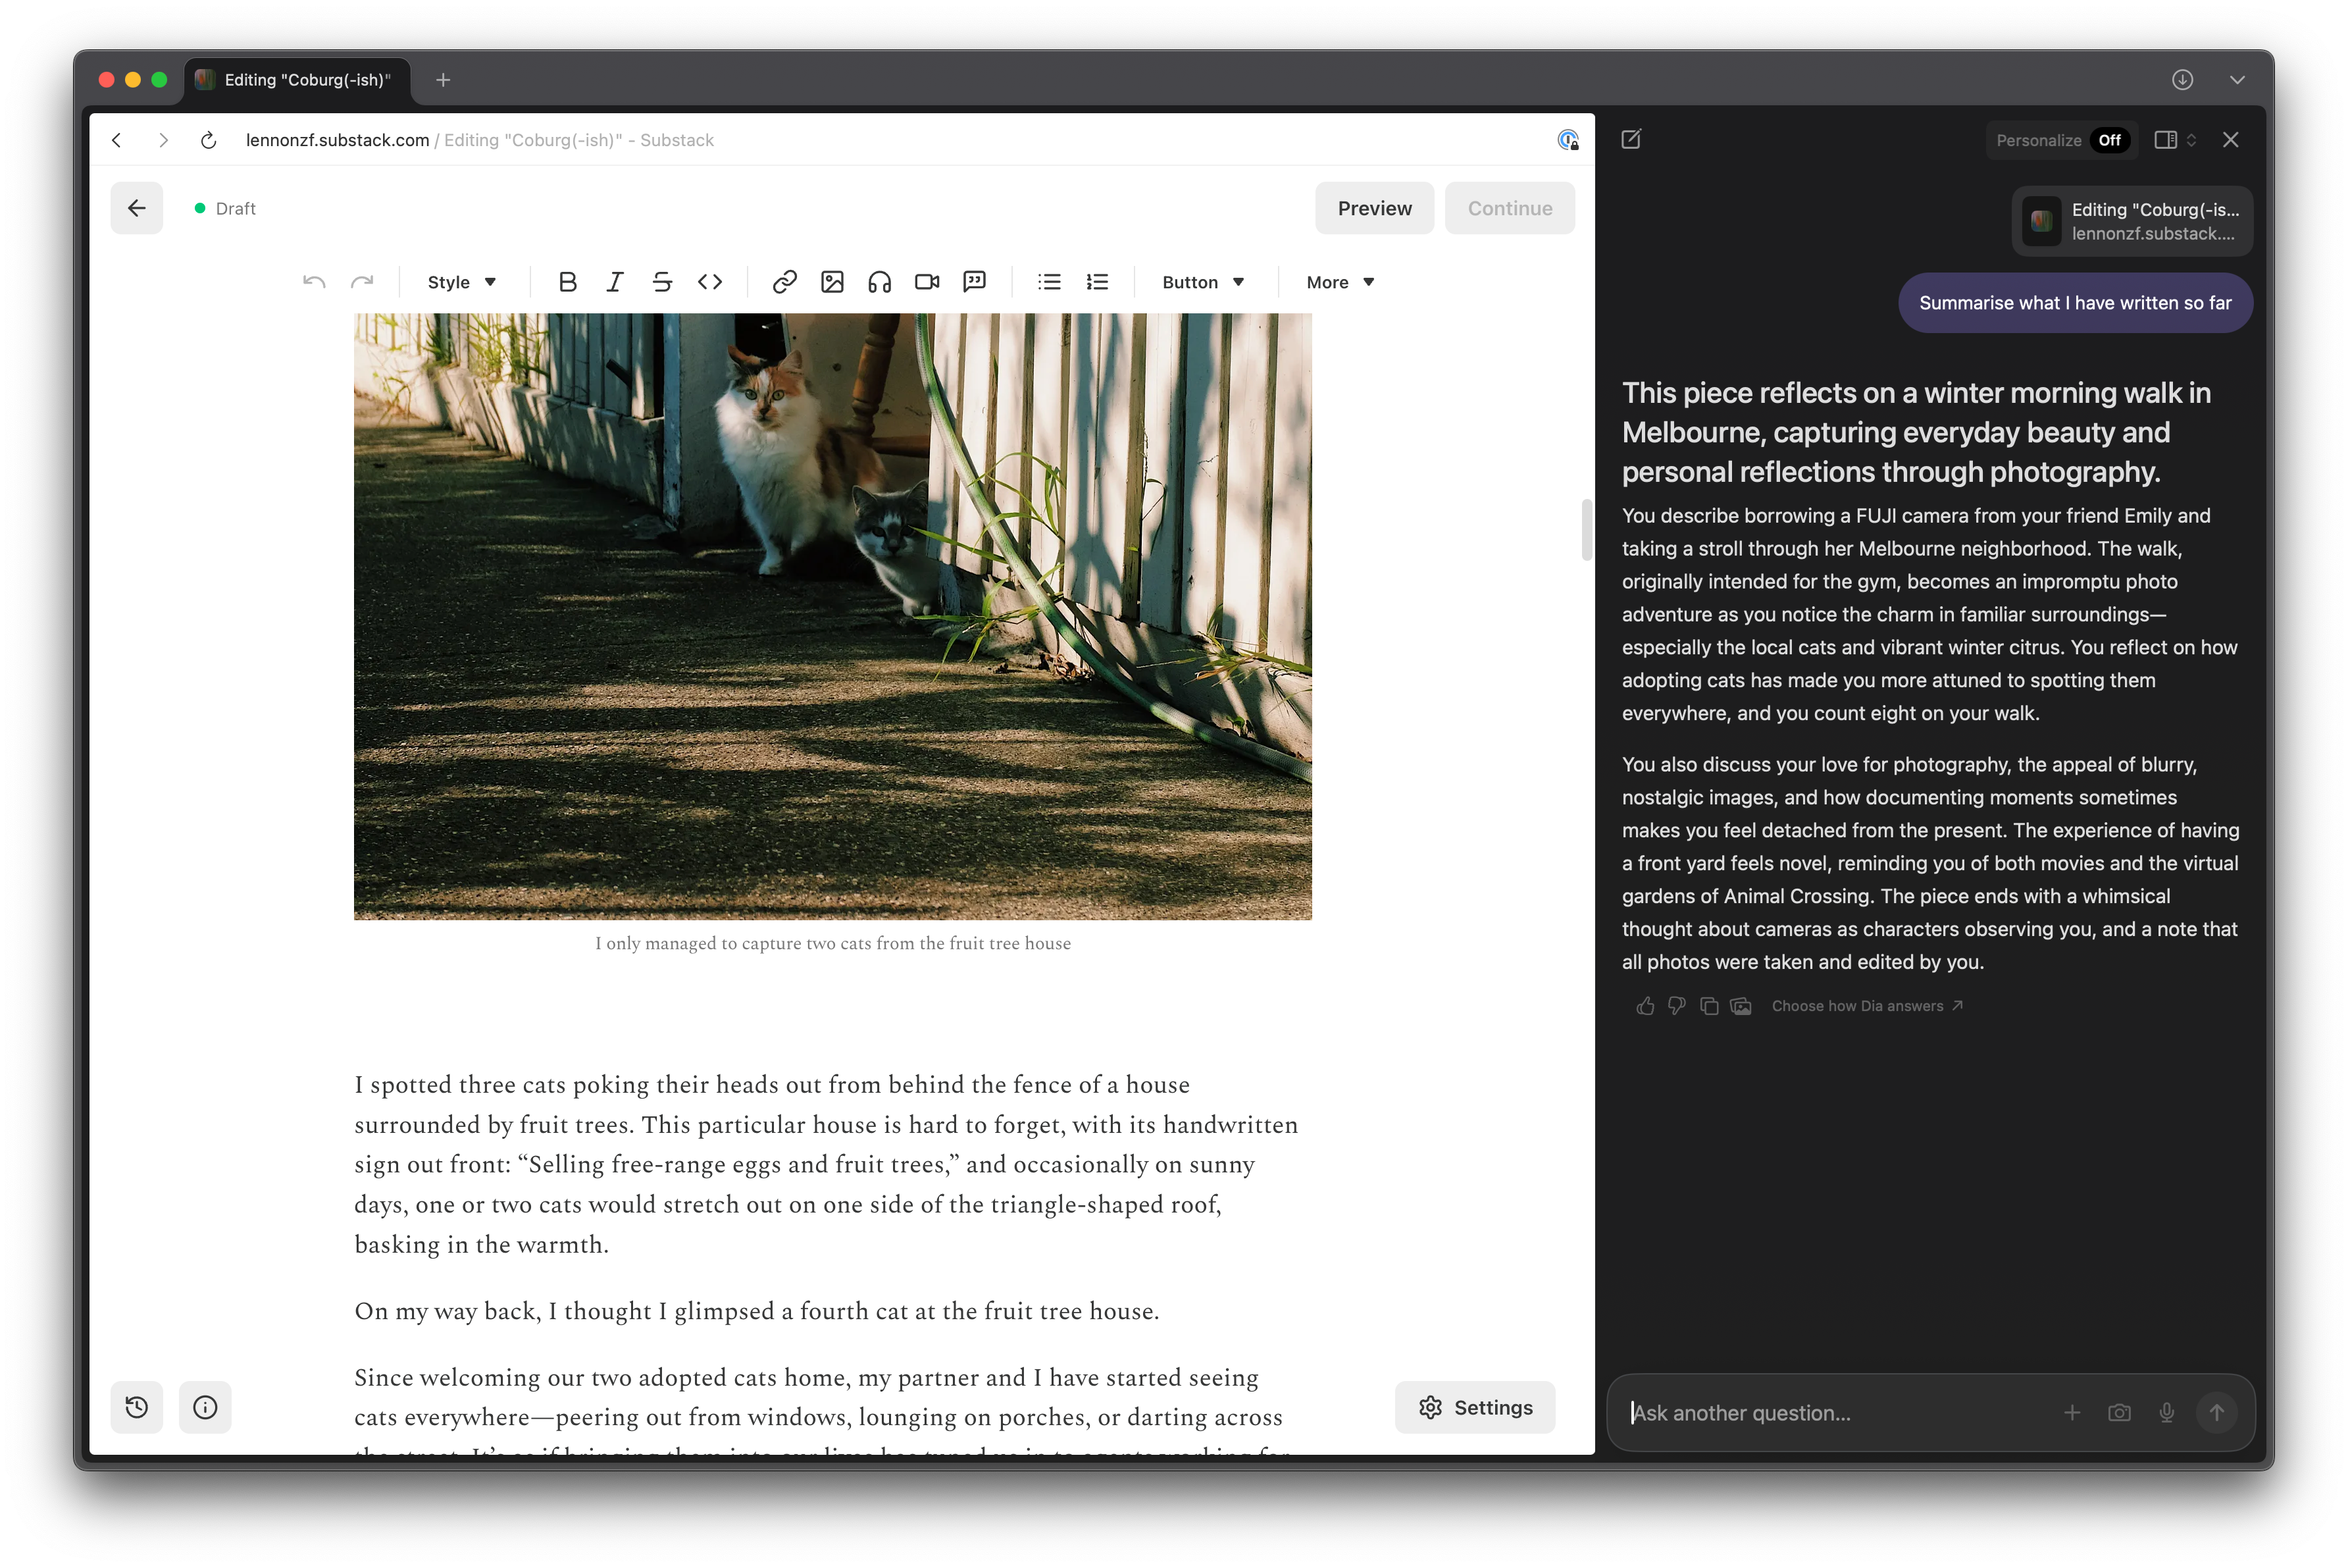Viewport: 2348px width, 1568px height.
Task: Open the Style dropdown
Action: (461, 282)
